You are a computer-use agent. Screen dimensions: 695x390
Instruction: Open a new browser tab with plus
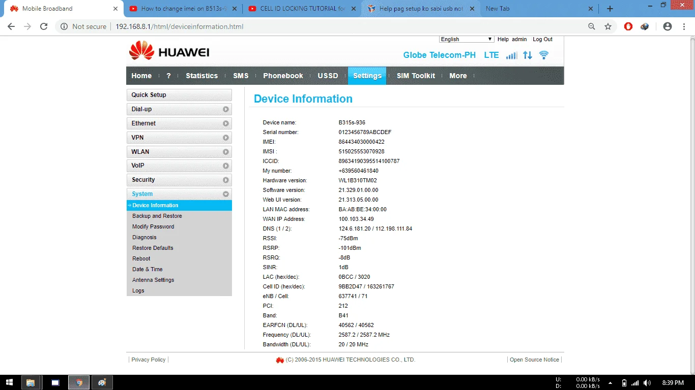(610, 9)
